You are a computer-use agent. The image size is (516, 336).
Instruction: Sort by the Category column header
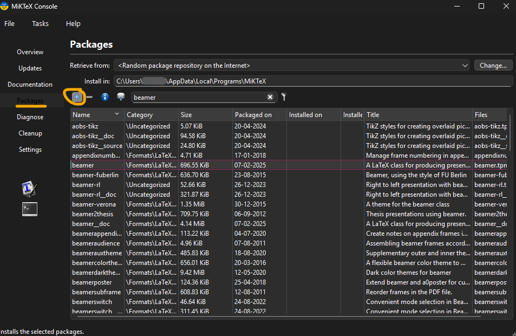point(151,115)
